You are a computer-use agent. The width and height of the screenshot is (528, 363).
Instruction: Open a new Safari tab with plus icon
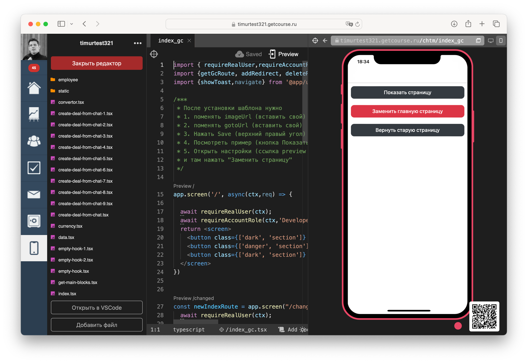[482, 24]
